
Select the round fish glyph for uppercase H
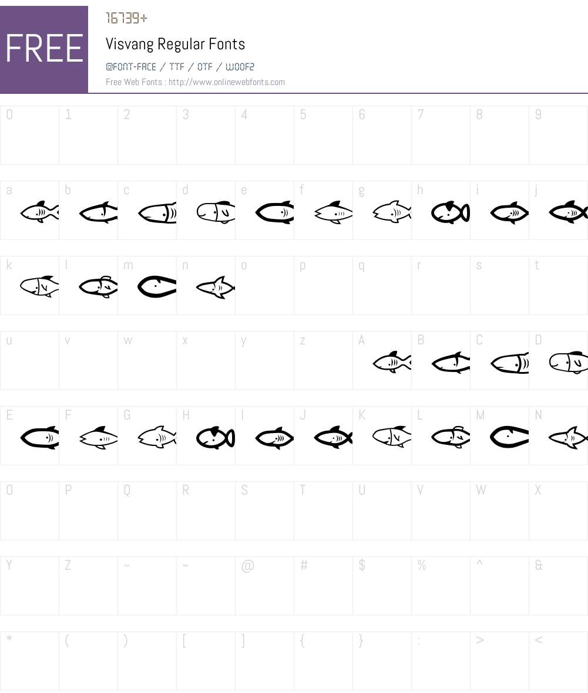click(x=216, y=438)
